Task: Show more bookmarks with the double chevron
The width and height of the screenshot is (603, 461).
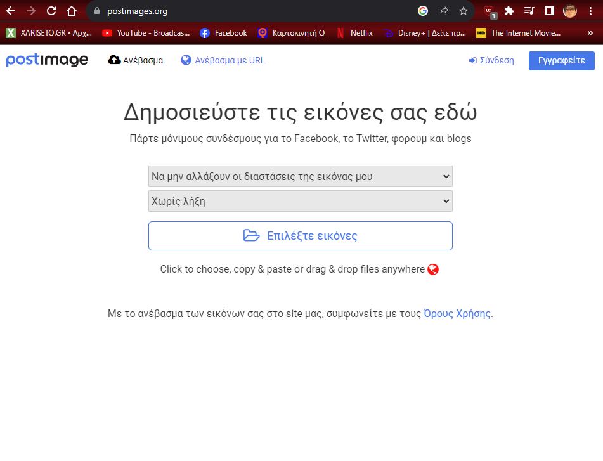Action: click(x=590, y=33)
